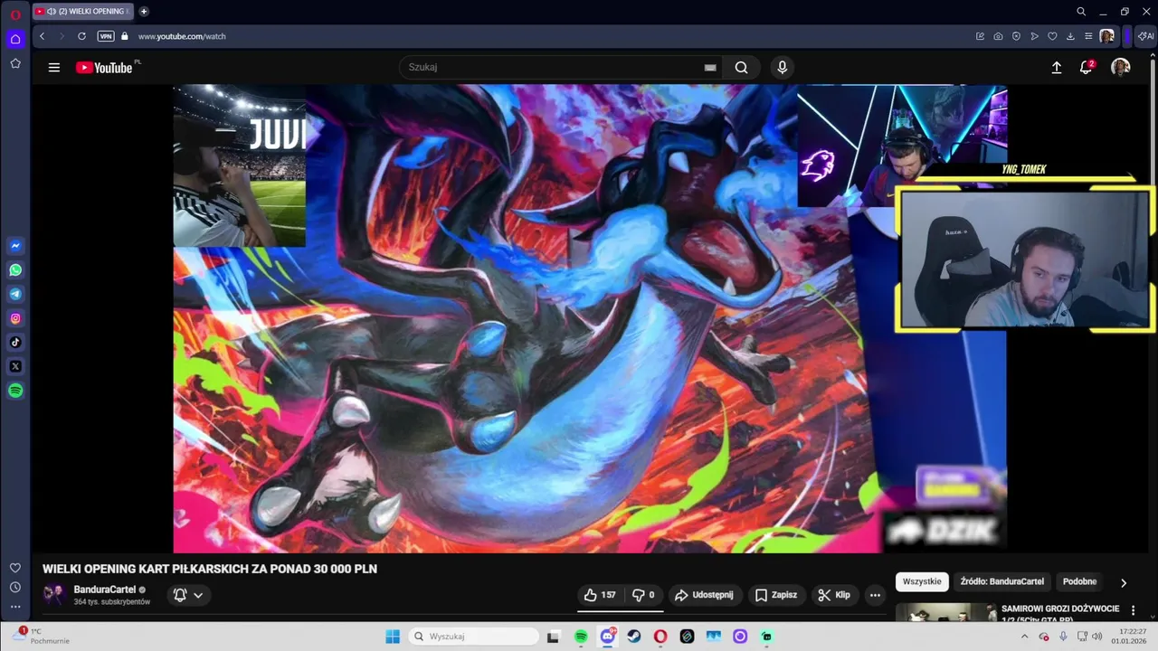Open the YouTube notifications bell

point(1087,67)
